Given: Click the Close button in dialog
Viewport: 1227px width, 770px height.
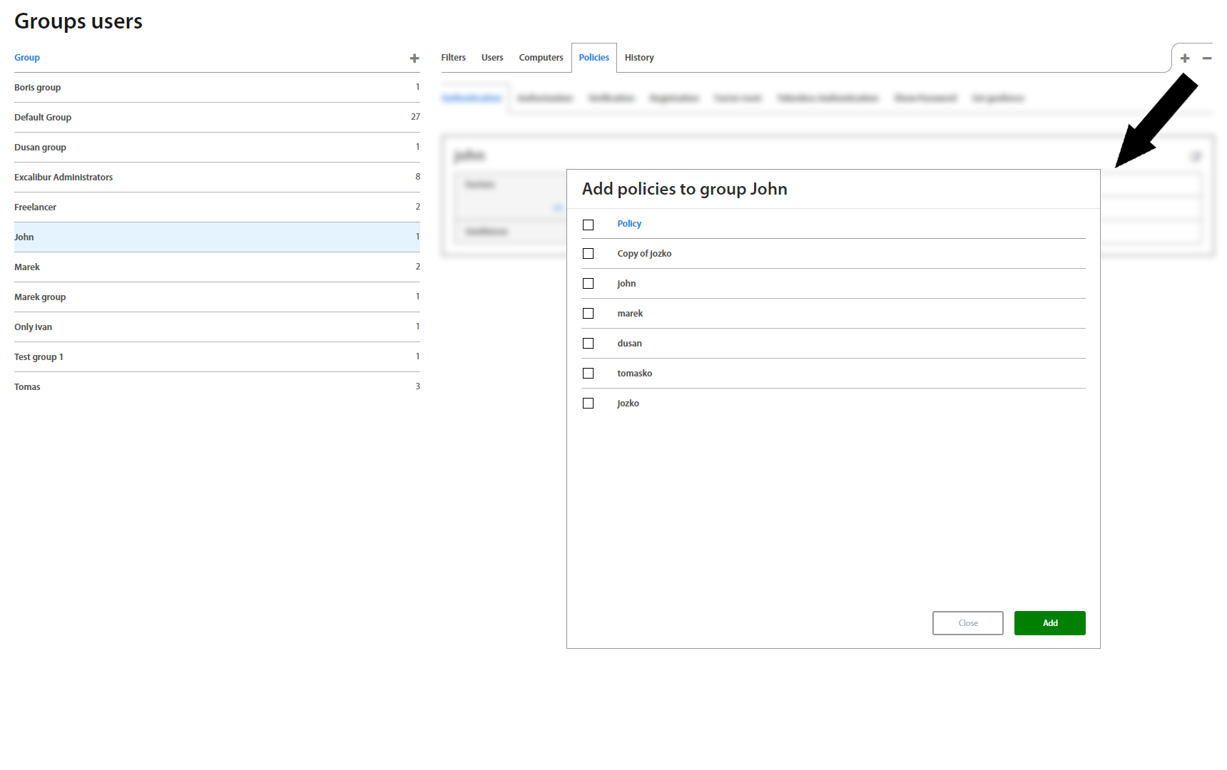Looking at the screenshot, I should pos(967,623).
